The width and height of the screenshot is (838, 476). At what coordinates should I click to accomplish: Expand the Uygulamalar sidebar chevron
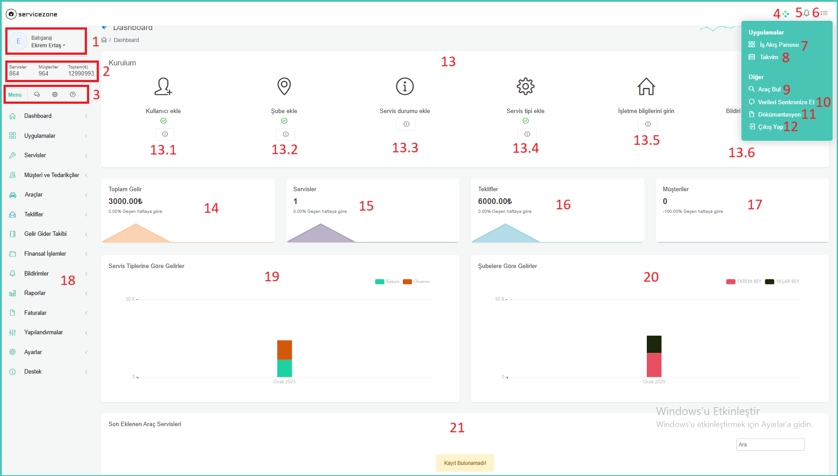(86, 136)
